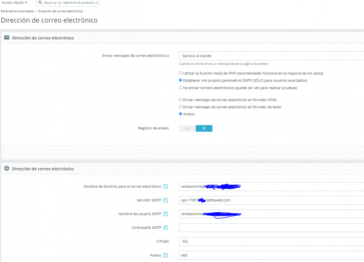The height and width of the screenshot is (262, 364).
Task: Click the Puerto field showing 465
Action: tap(272, 255)
